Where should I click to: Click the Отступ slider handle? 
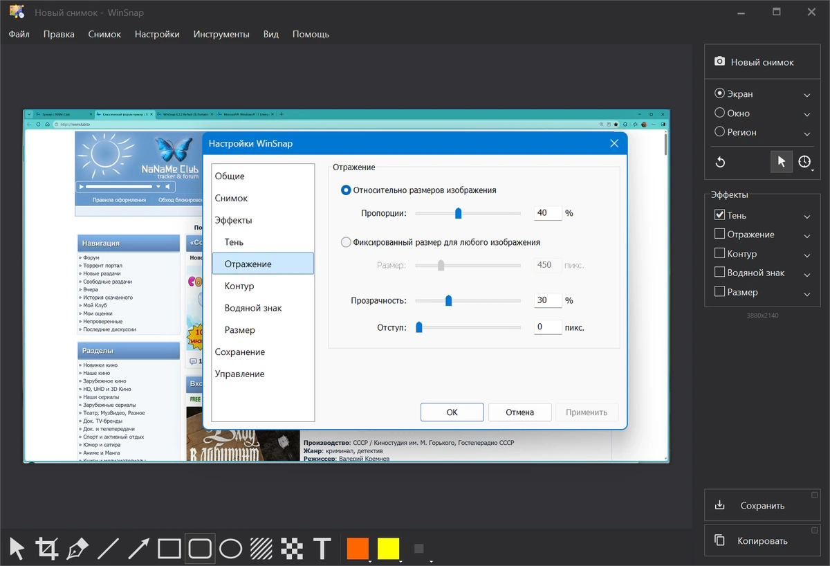(418, 327)
